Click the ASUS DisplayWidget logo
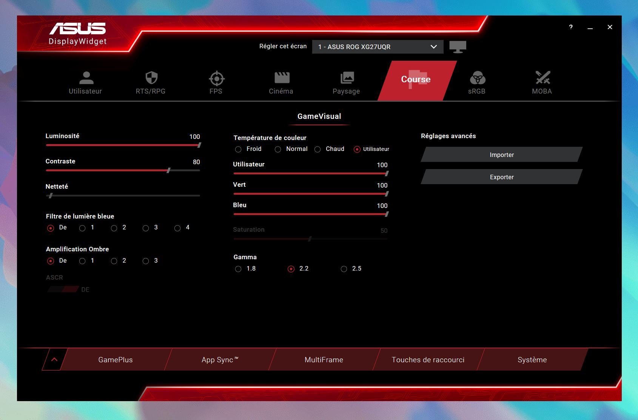The height and width of the screenshot is (420, 638). [x=78, y=34]
